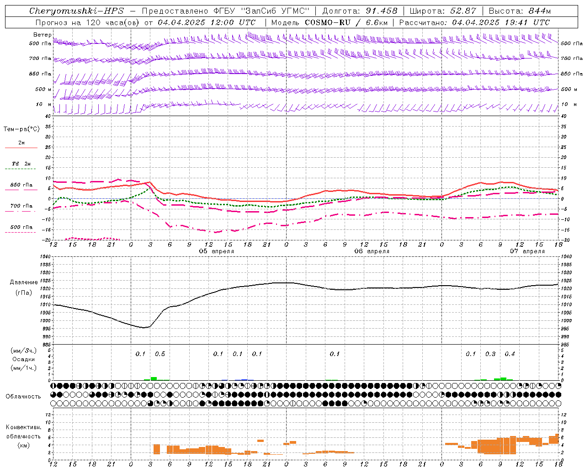Screen dimensions: 585x468
Task: Click the "Конвективн." convective cloud label
Action: tap(23, 427)
